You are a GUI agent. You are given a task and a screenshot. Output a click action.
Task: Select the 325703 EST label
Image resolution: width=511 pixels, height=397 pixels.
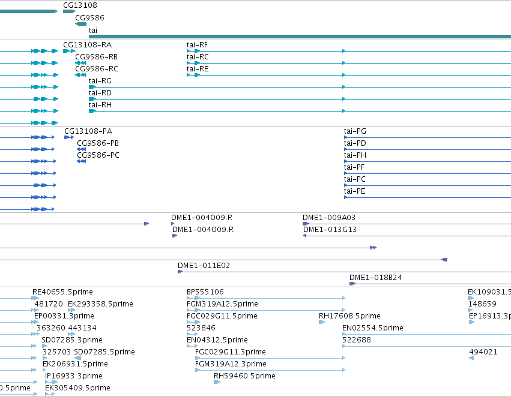click(x=56, y=352)
